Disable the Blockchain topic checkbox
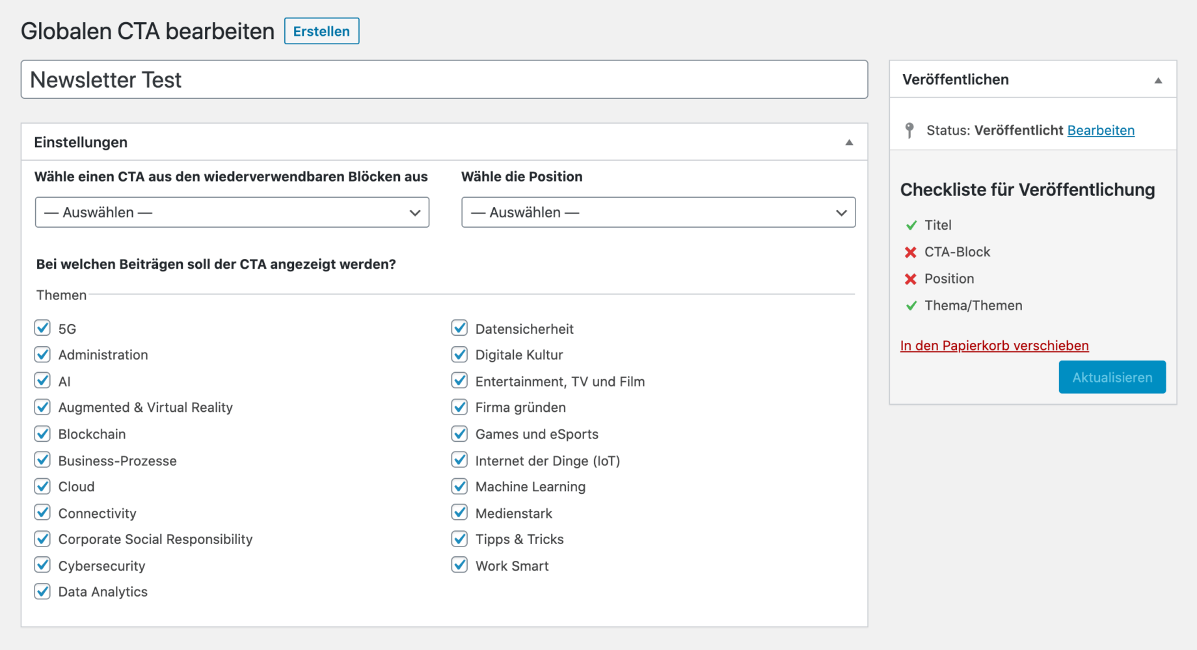This screenshot has height=650, width=1197. pos(42,433)
